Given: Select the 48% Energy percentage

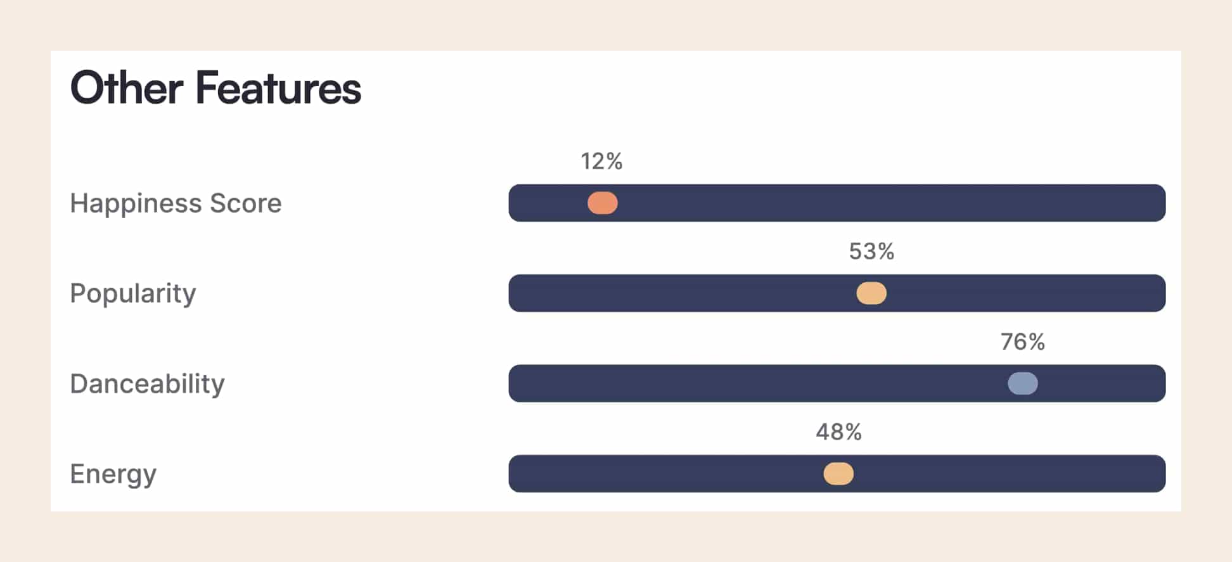Looking at the screenshot, I should coord(838,432).
